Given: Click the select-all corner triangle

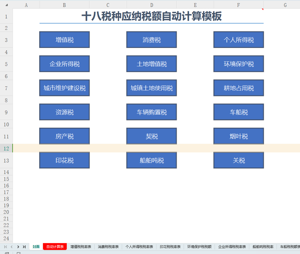Looking at the screenshot, I should pos(7,5).
